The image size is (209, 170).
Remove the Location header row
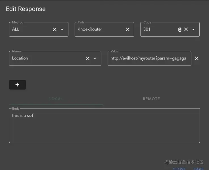coord(197,58)
